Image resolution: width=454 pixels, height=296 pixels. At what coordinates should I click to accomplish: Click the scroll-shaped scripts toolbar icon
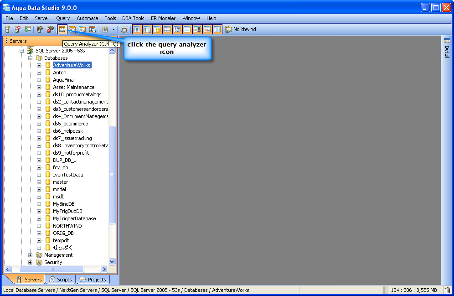pos(124,29)
